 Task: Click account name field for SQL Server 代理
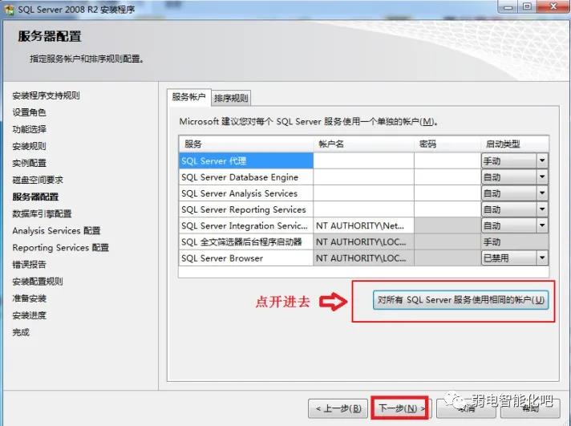[363, 160]
